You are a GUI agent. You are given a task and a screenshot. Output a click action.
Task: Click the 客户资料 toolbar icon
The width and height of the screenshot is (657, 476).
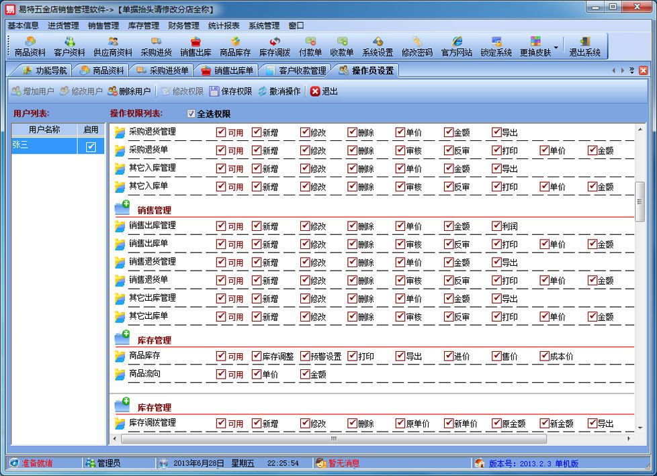coord(70,46)
